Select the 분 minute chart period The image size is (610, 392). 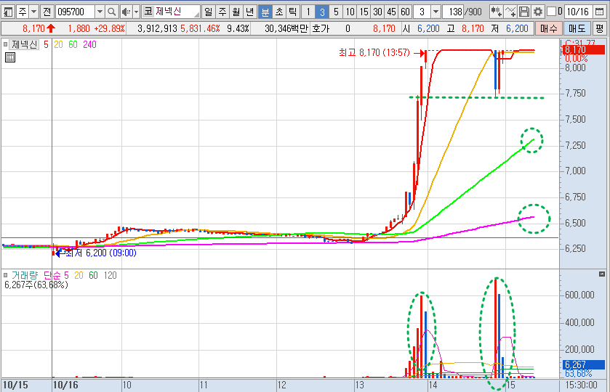pos(265,12)
